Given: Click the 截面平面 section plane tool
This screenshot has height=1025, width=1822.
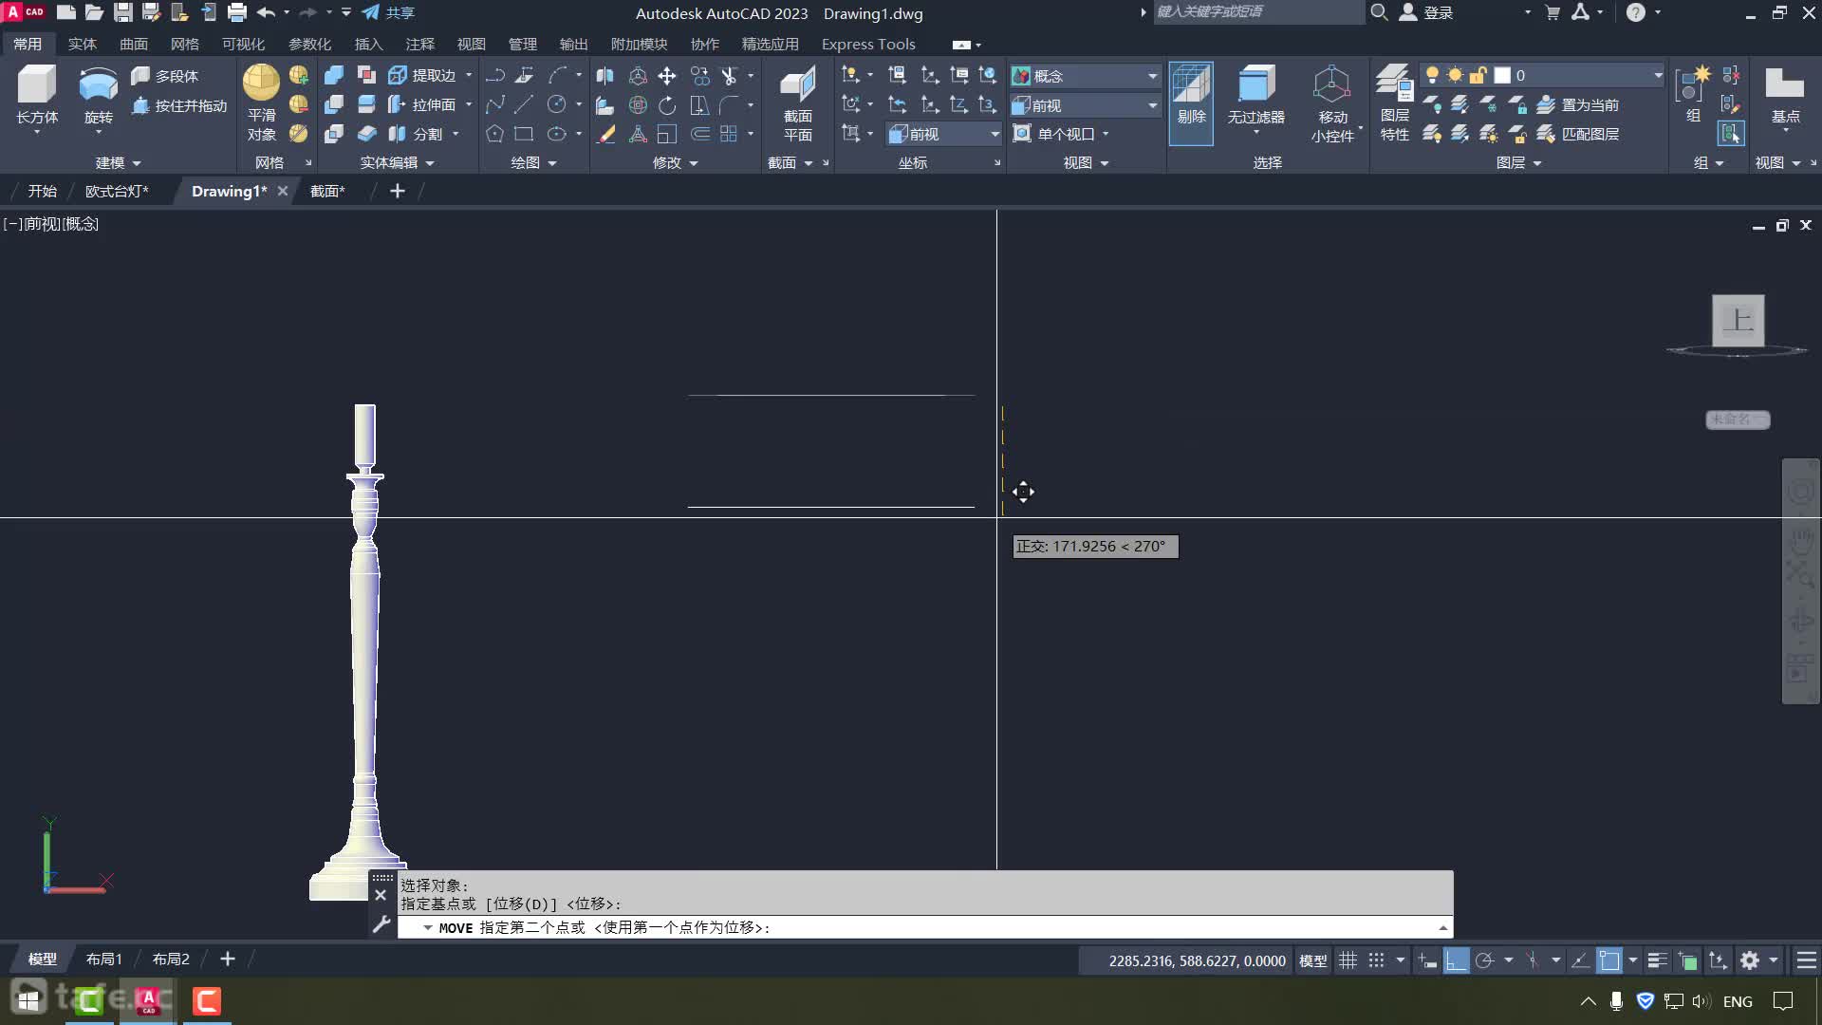Looking at the screenshot, I should pyautogui.click(x=798, y=102).
